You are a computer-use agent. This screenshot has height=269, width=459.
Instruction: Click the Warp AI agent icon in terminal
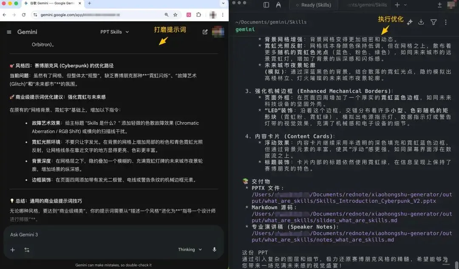[x=278, y=5]
